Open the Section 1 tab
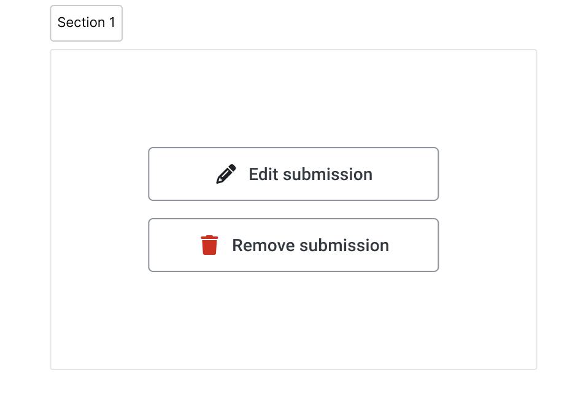Image resolution: width=586 pixels, height=419 pixels. tap(87, 23)
